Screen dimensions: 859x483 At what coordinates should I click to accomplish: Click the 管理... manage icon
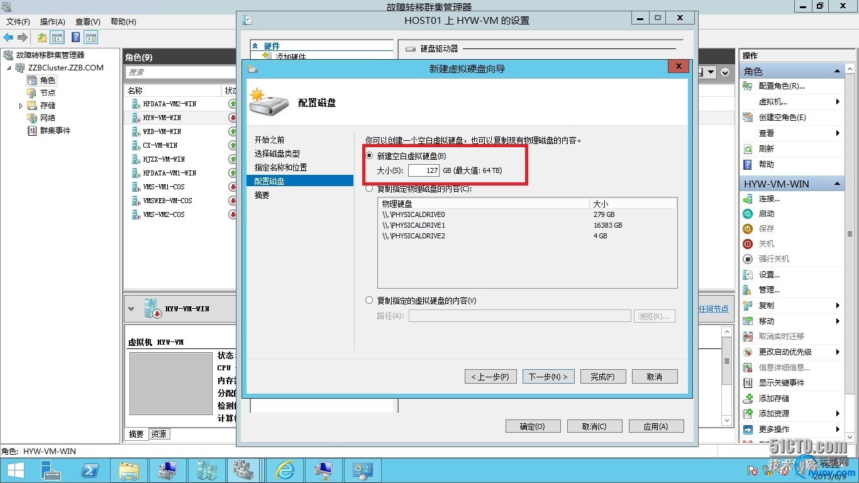click(x=748, y=290)
